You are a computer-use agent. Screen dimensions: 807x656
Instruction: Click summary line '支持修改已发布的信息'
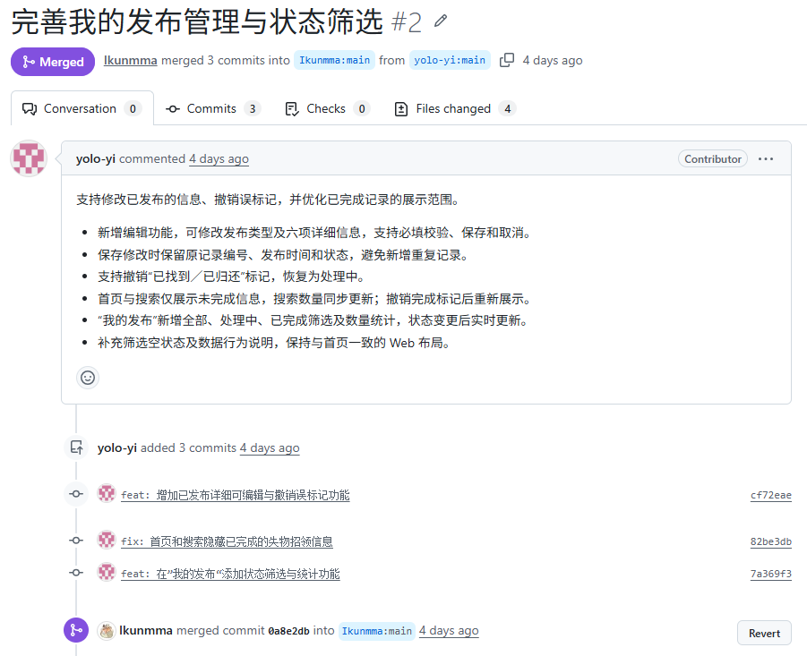pos(139,200)
